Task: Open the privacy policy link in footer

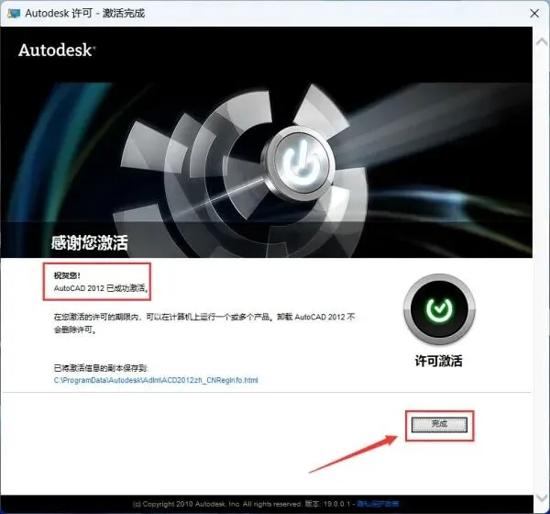Action: [x=378, y=504]
